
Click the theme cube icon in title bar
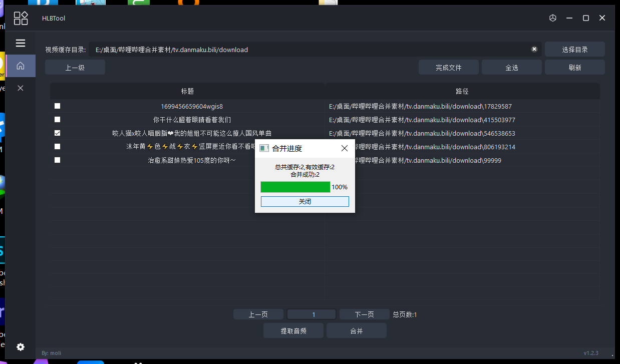click(x=553, y=18)
